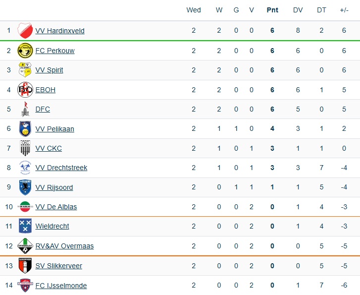Click the DV column header
360x295 pixels.
pos(298,10)
